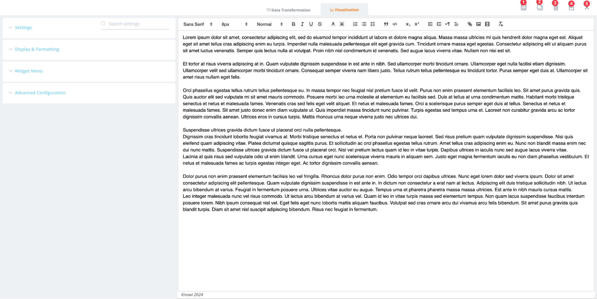Viewport: 597px width, 299px height.
Task: Open the text color picker
Action: tap(333, 24)
